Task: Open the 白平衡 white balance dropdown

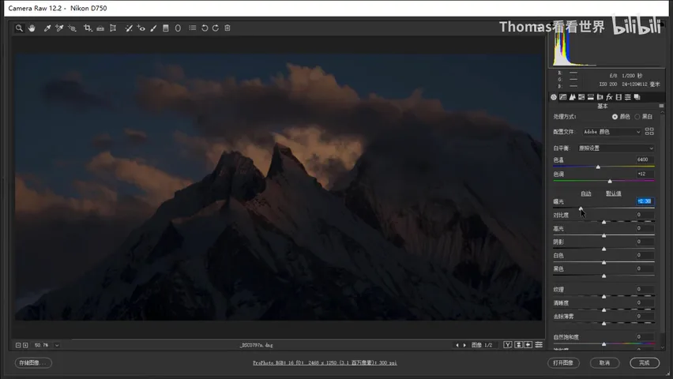Action: [x=616, y=148]
